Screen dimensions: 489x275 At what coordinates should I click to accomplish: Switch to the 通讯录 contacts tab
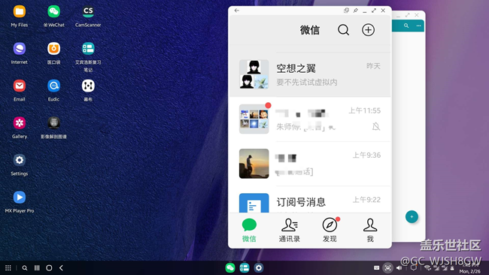click(290, 231)
